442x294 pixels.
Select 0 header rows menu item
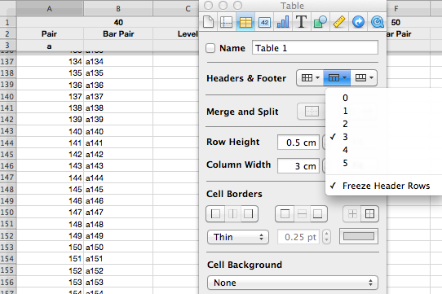click(x=345, y=98)
